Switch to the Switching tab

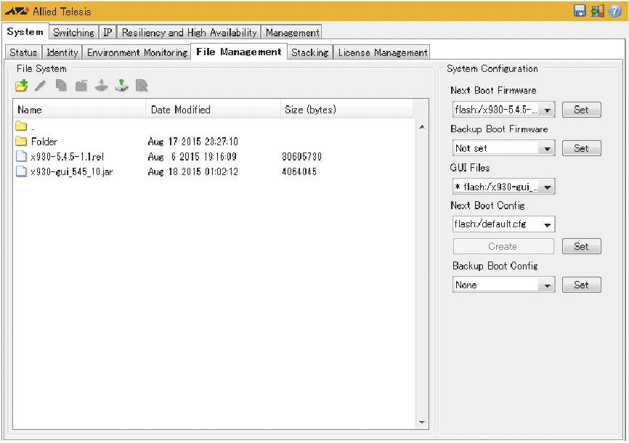click(x=73, y=33)
